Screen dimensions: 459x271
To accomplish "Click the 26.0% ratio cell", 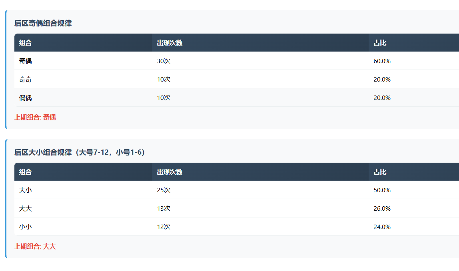I will coord(382,209).
